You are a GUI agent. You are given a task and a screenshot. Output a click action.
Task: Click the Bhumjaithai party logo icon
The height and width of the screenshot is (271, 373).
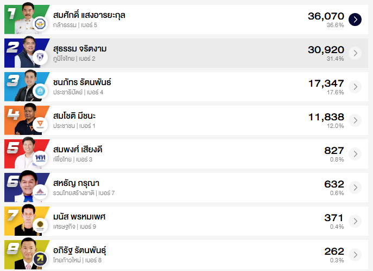[40, 57]
